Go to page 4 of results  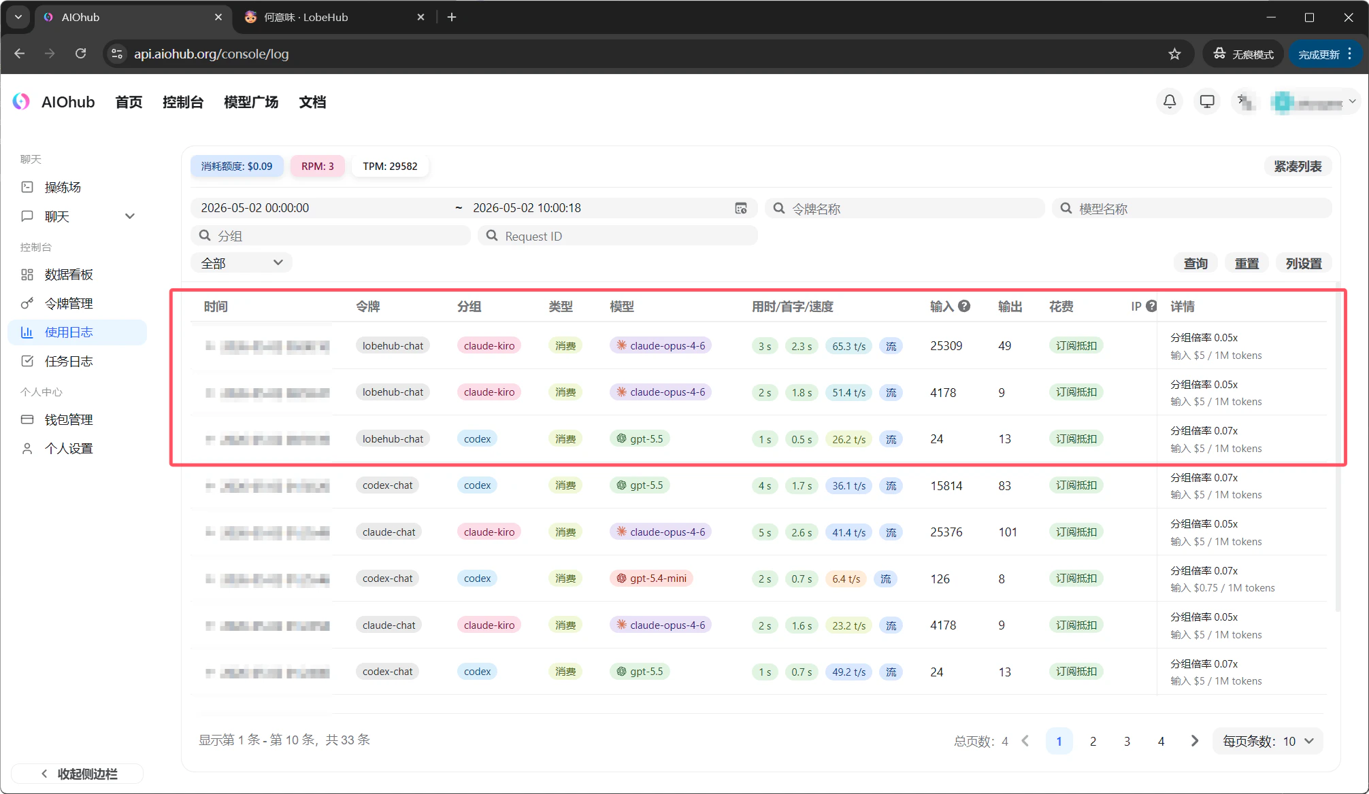coord(1161,741)
